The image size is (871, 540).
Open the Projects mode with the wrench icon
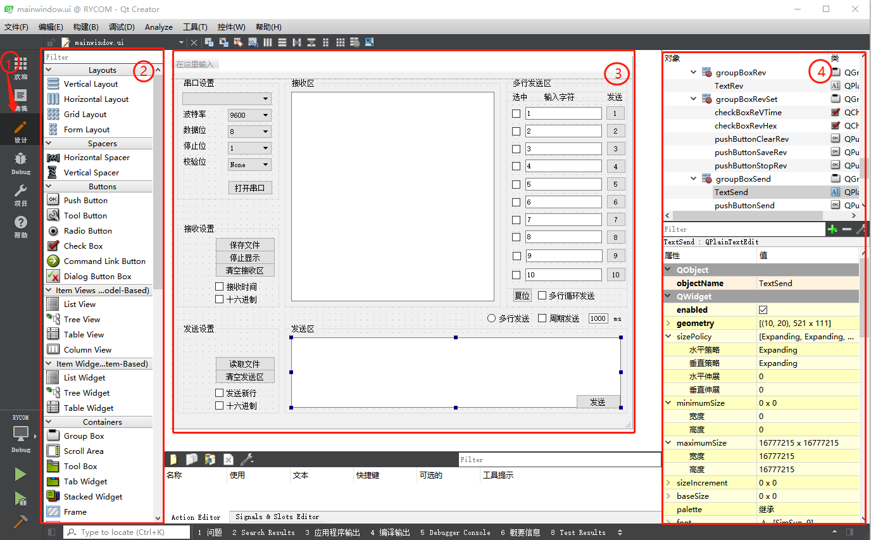pyautogui.click(x=20, y=194)
